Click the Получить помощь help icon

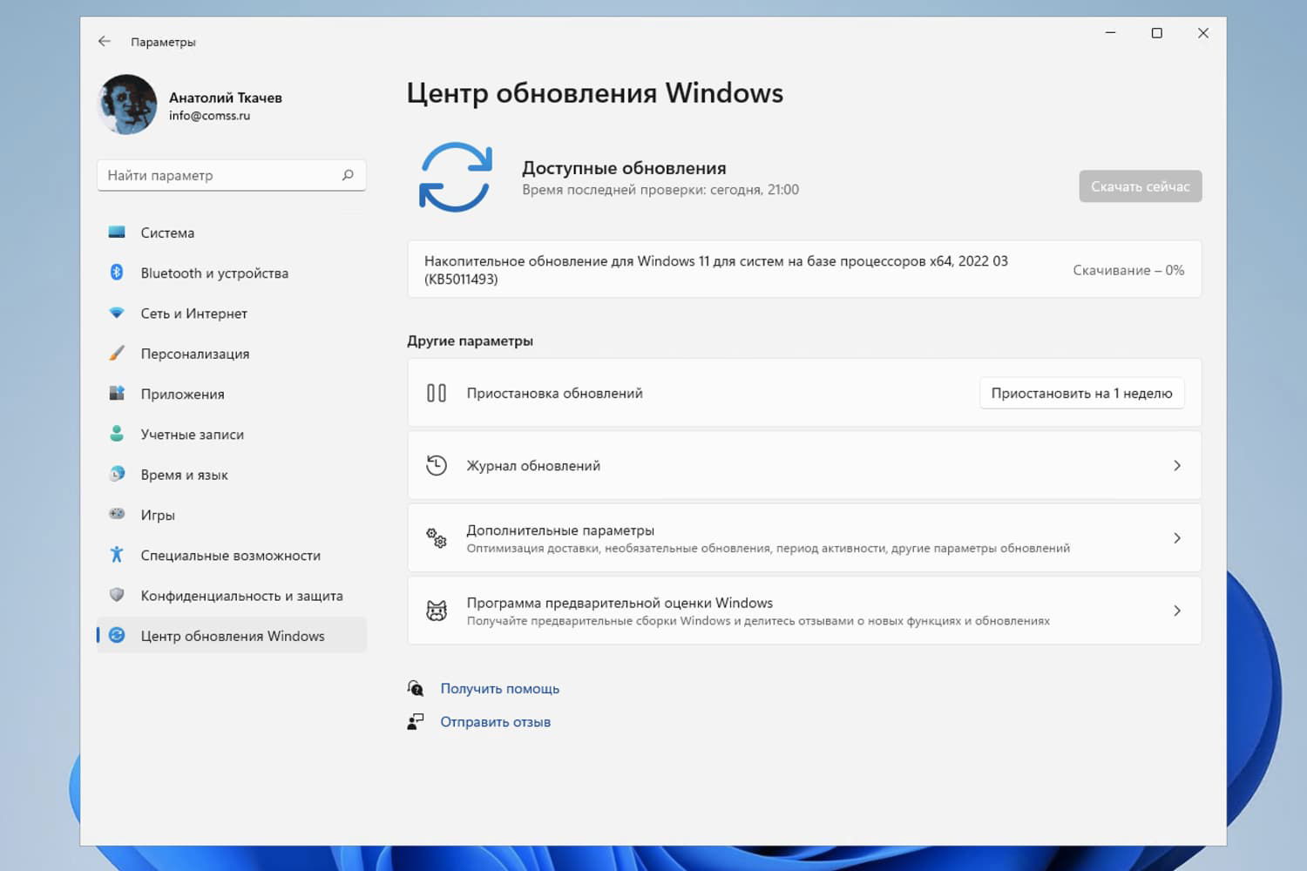pyautogui.click(x=416, y=688)
